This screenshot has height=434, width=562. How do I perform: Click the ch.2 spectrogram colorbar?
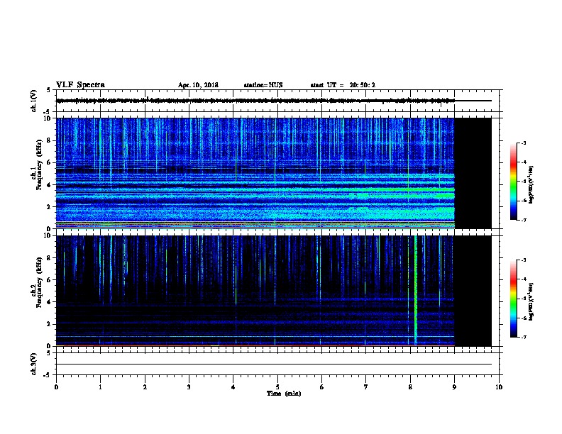(x=513, y=299)
